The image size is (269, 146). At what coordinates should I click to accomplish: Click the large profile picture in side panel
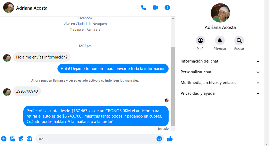pos(220,13)
